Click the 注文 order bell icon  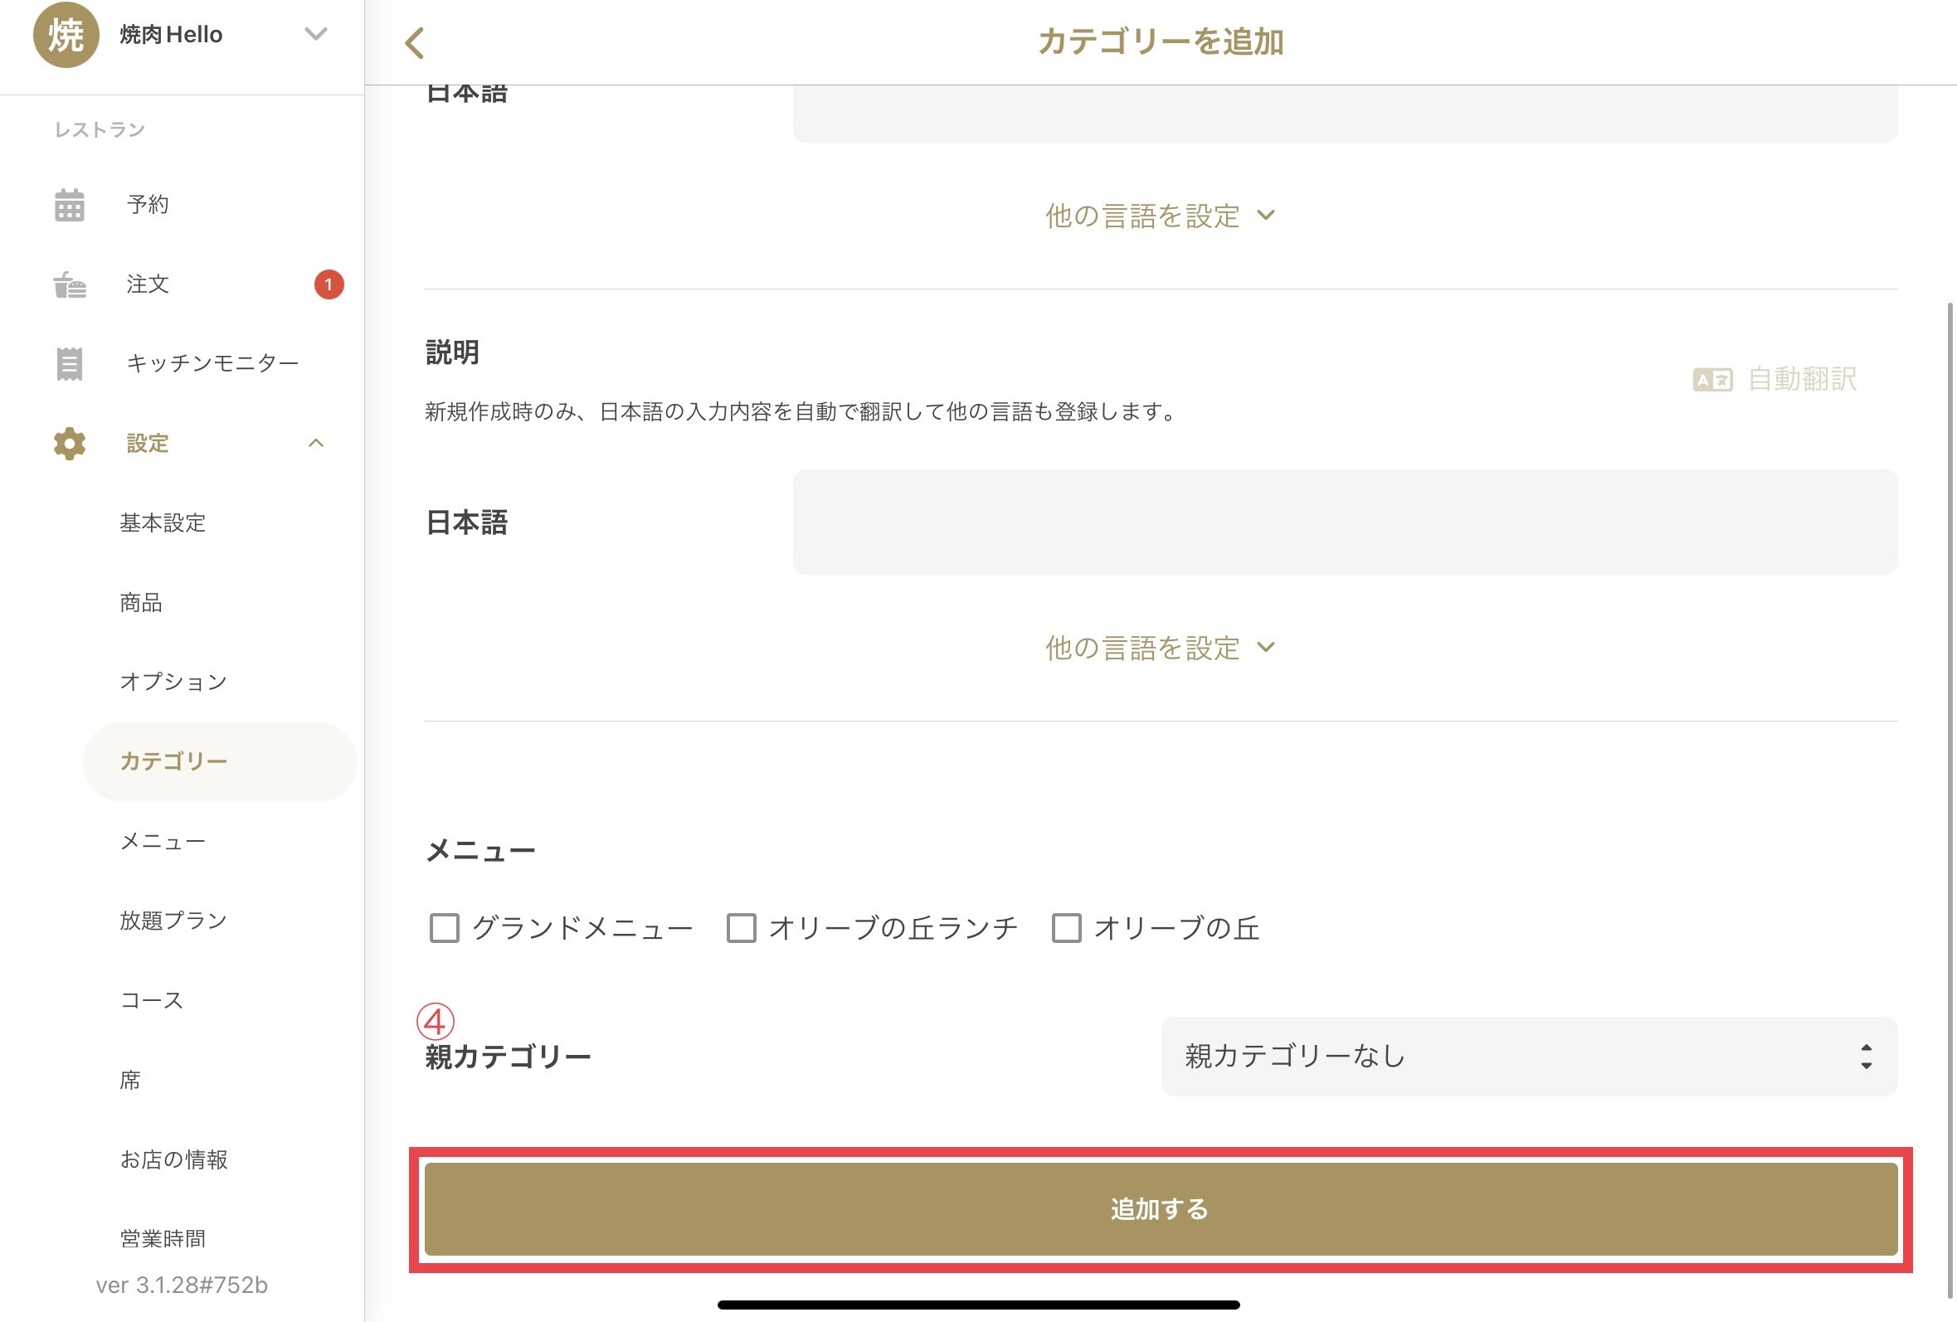click(x=69, y=284)
